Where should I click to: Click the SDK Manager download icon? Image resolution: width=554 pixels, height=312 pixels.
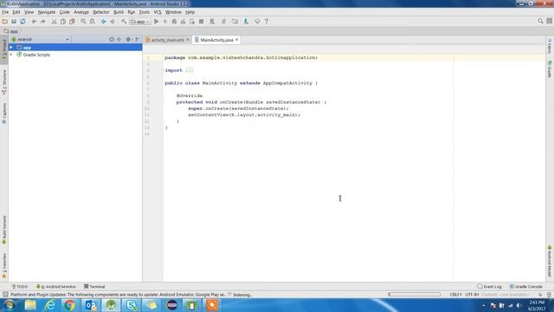[246, 22]
